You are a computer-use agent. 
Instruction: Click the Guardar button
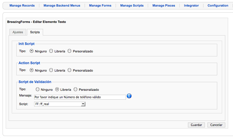tap(196, 125)
